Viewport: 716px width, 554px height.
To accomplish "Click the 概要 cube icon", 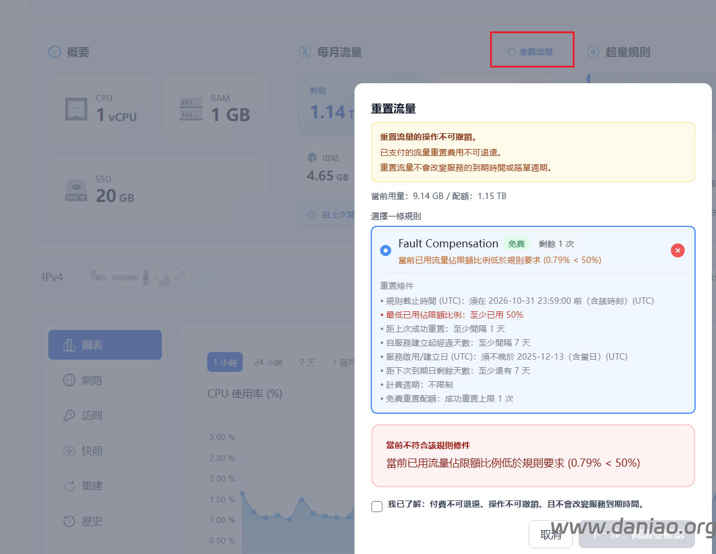I will point(54,52).
